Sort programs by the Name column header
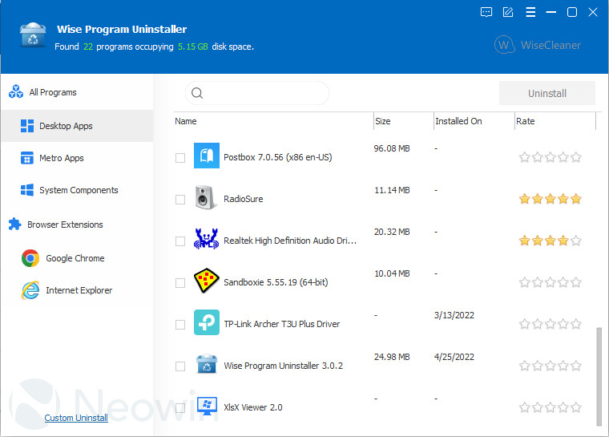609x437 pixels. 186,121
